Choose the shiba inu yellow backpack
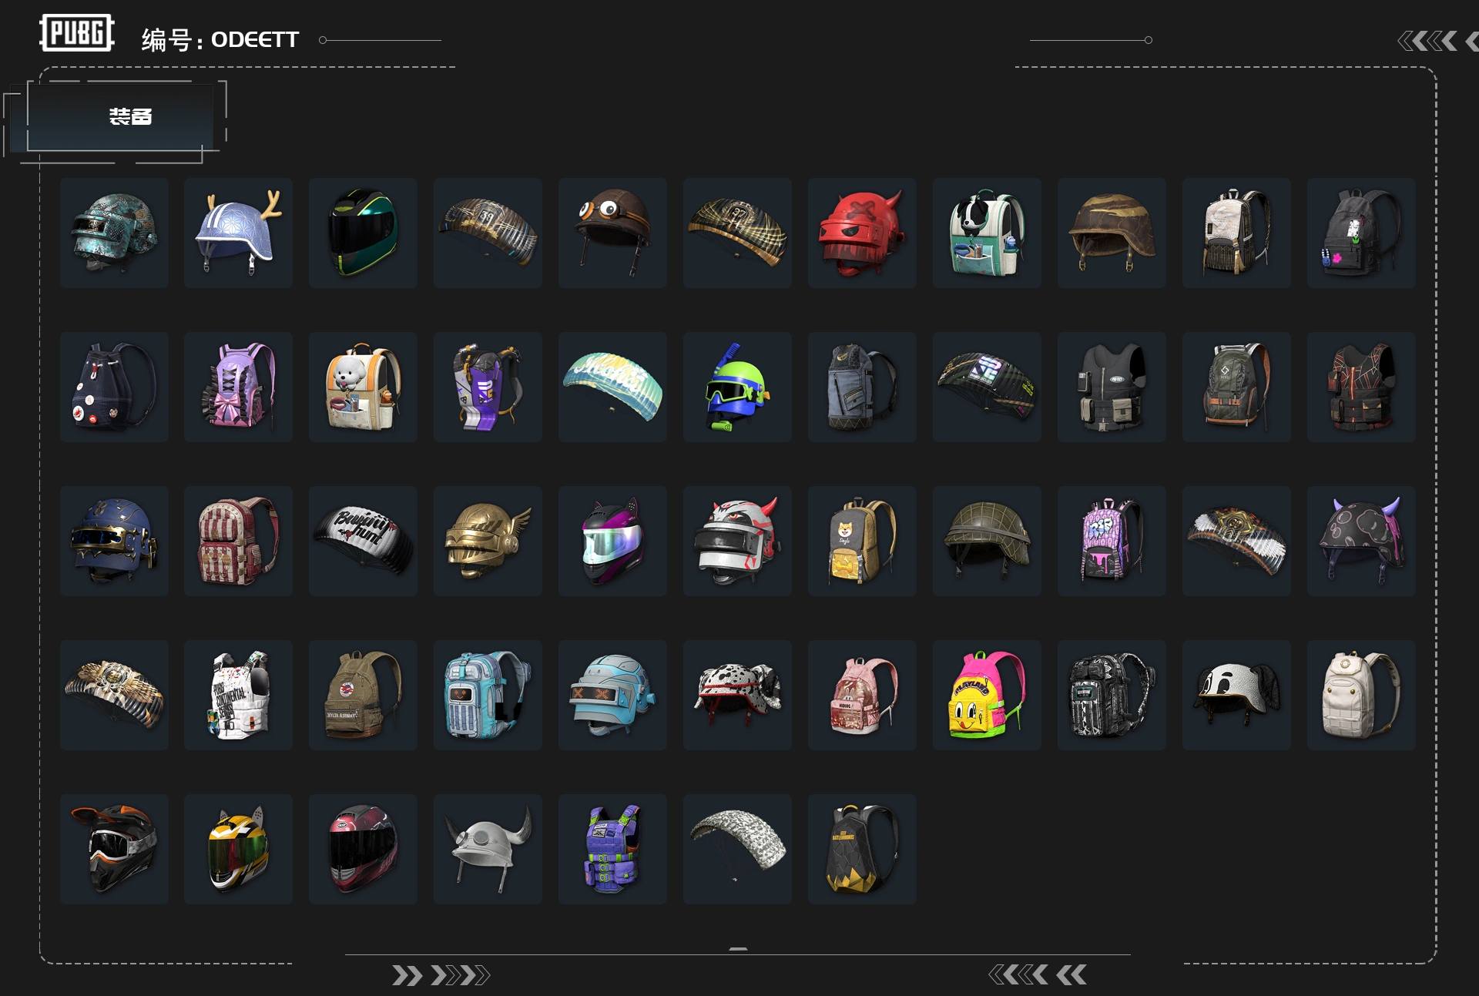Image resolution: width=1479 pixels, height=996 pixels. [x=862, y=541]
